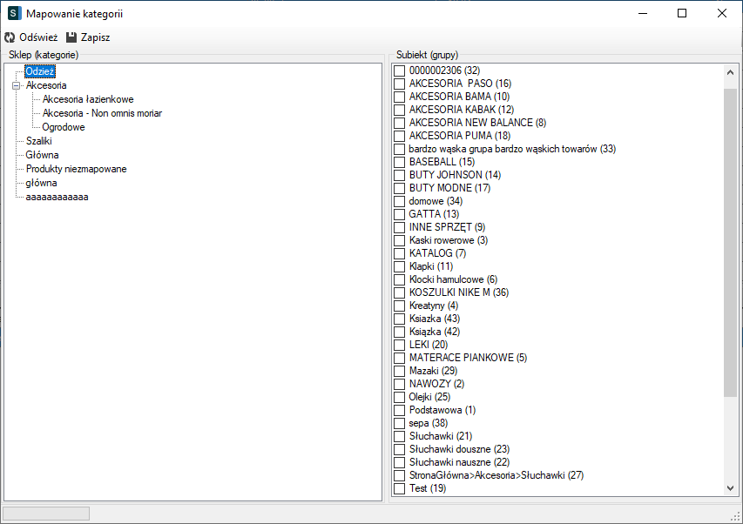Select the Odzież category in tree
The width and height of the screenshot is (743, 524).
coord(40,71)
